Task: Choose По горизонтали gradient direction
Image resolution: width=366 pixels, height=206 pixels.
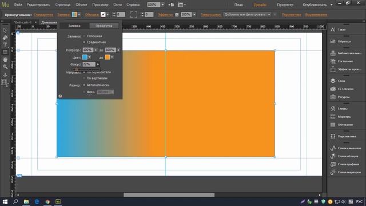Action: click(x=84, y=72)
